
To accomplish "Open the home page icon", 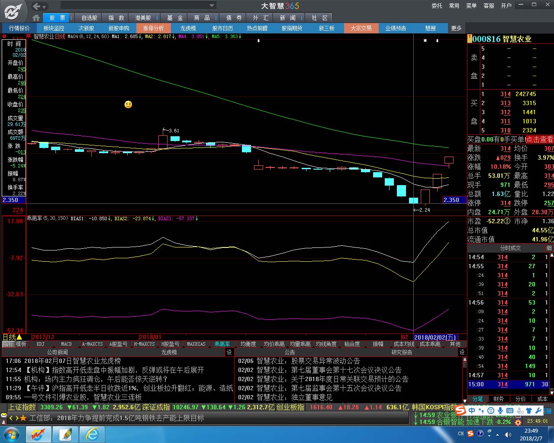I will (36, 18).
